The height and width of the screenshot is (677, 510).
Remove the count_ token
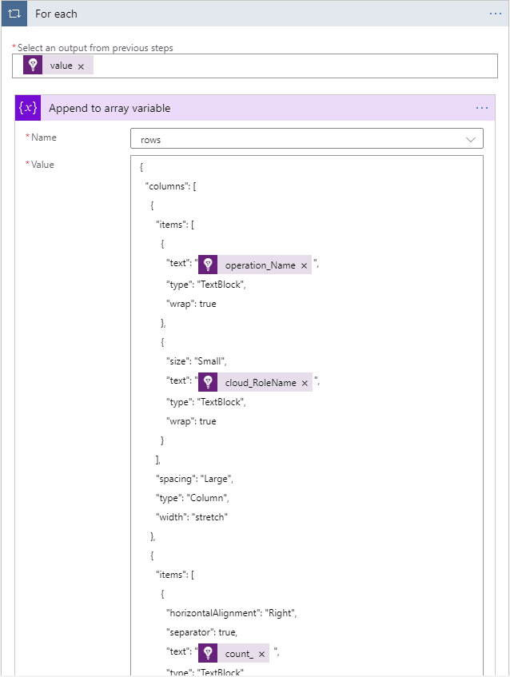tap(261, 655)
